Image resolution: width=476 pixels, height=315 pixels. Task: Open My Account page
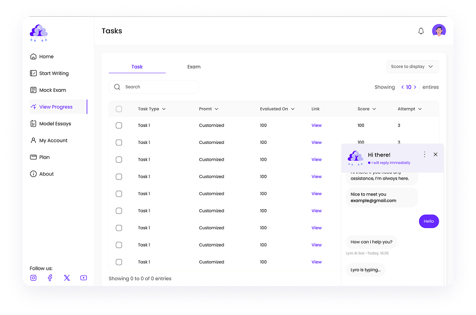pos(48,140)
